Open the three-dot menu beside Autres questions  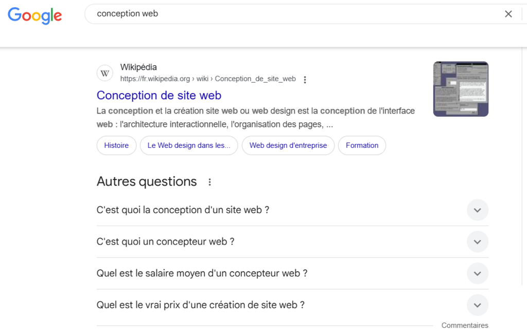(209, 182)
